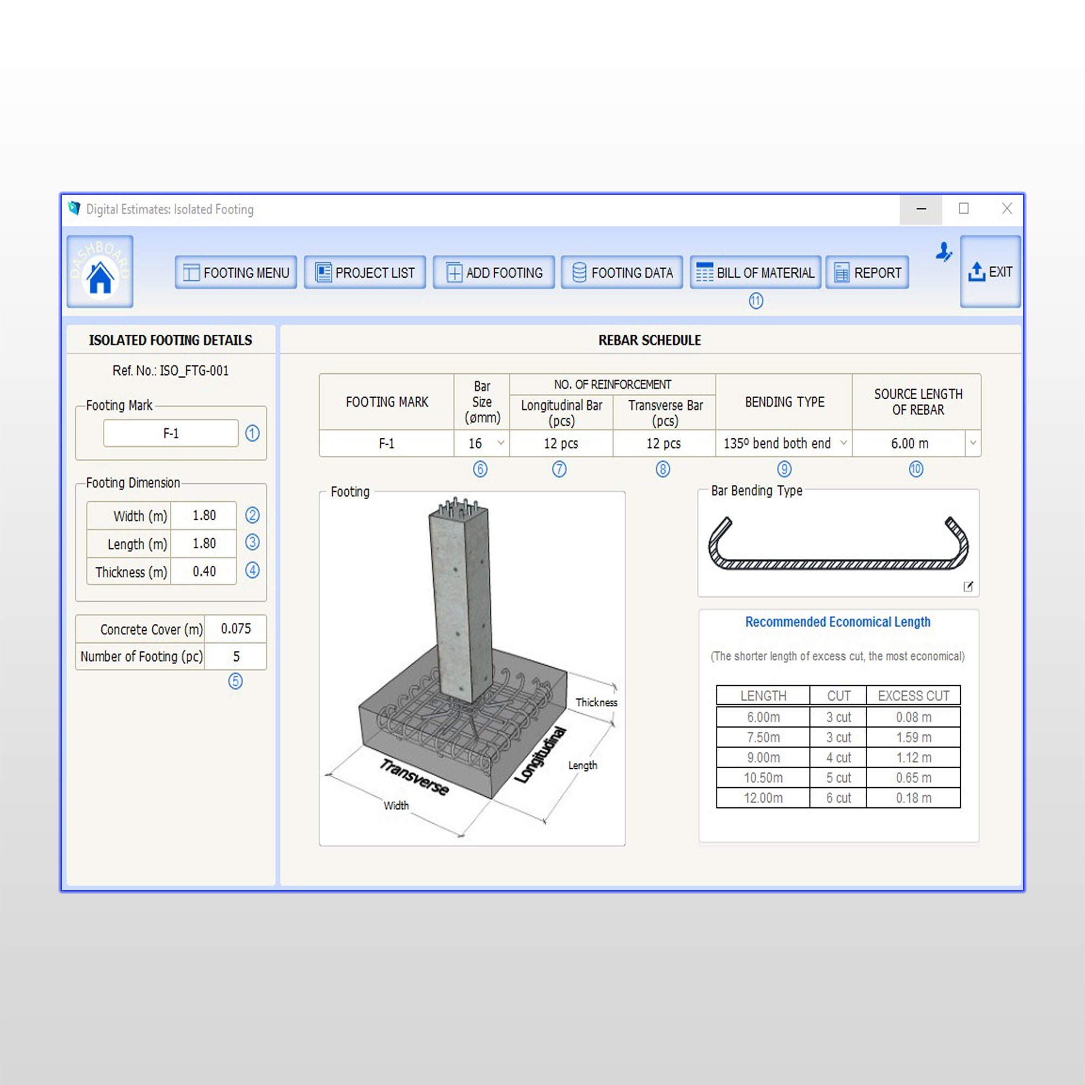Expand the Bar Size dropdown for F-1
The width and height of the screenshot is (1085, 1085).
500,443
